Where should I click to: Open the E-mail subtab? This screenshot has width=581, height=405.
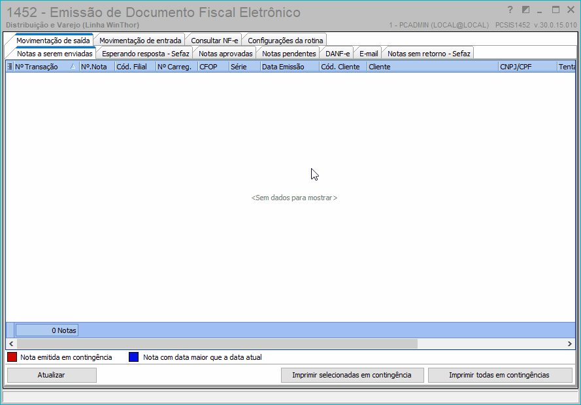(x=369, y=54)
